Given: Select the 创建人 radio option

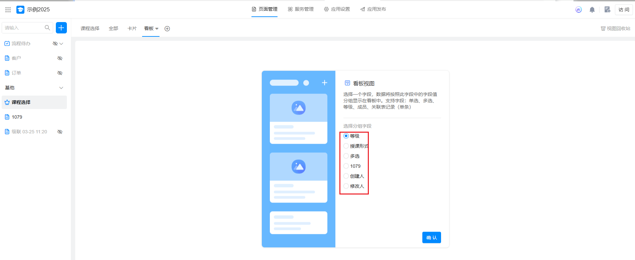Looking at the screenshot, I should (346, 176).
